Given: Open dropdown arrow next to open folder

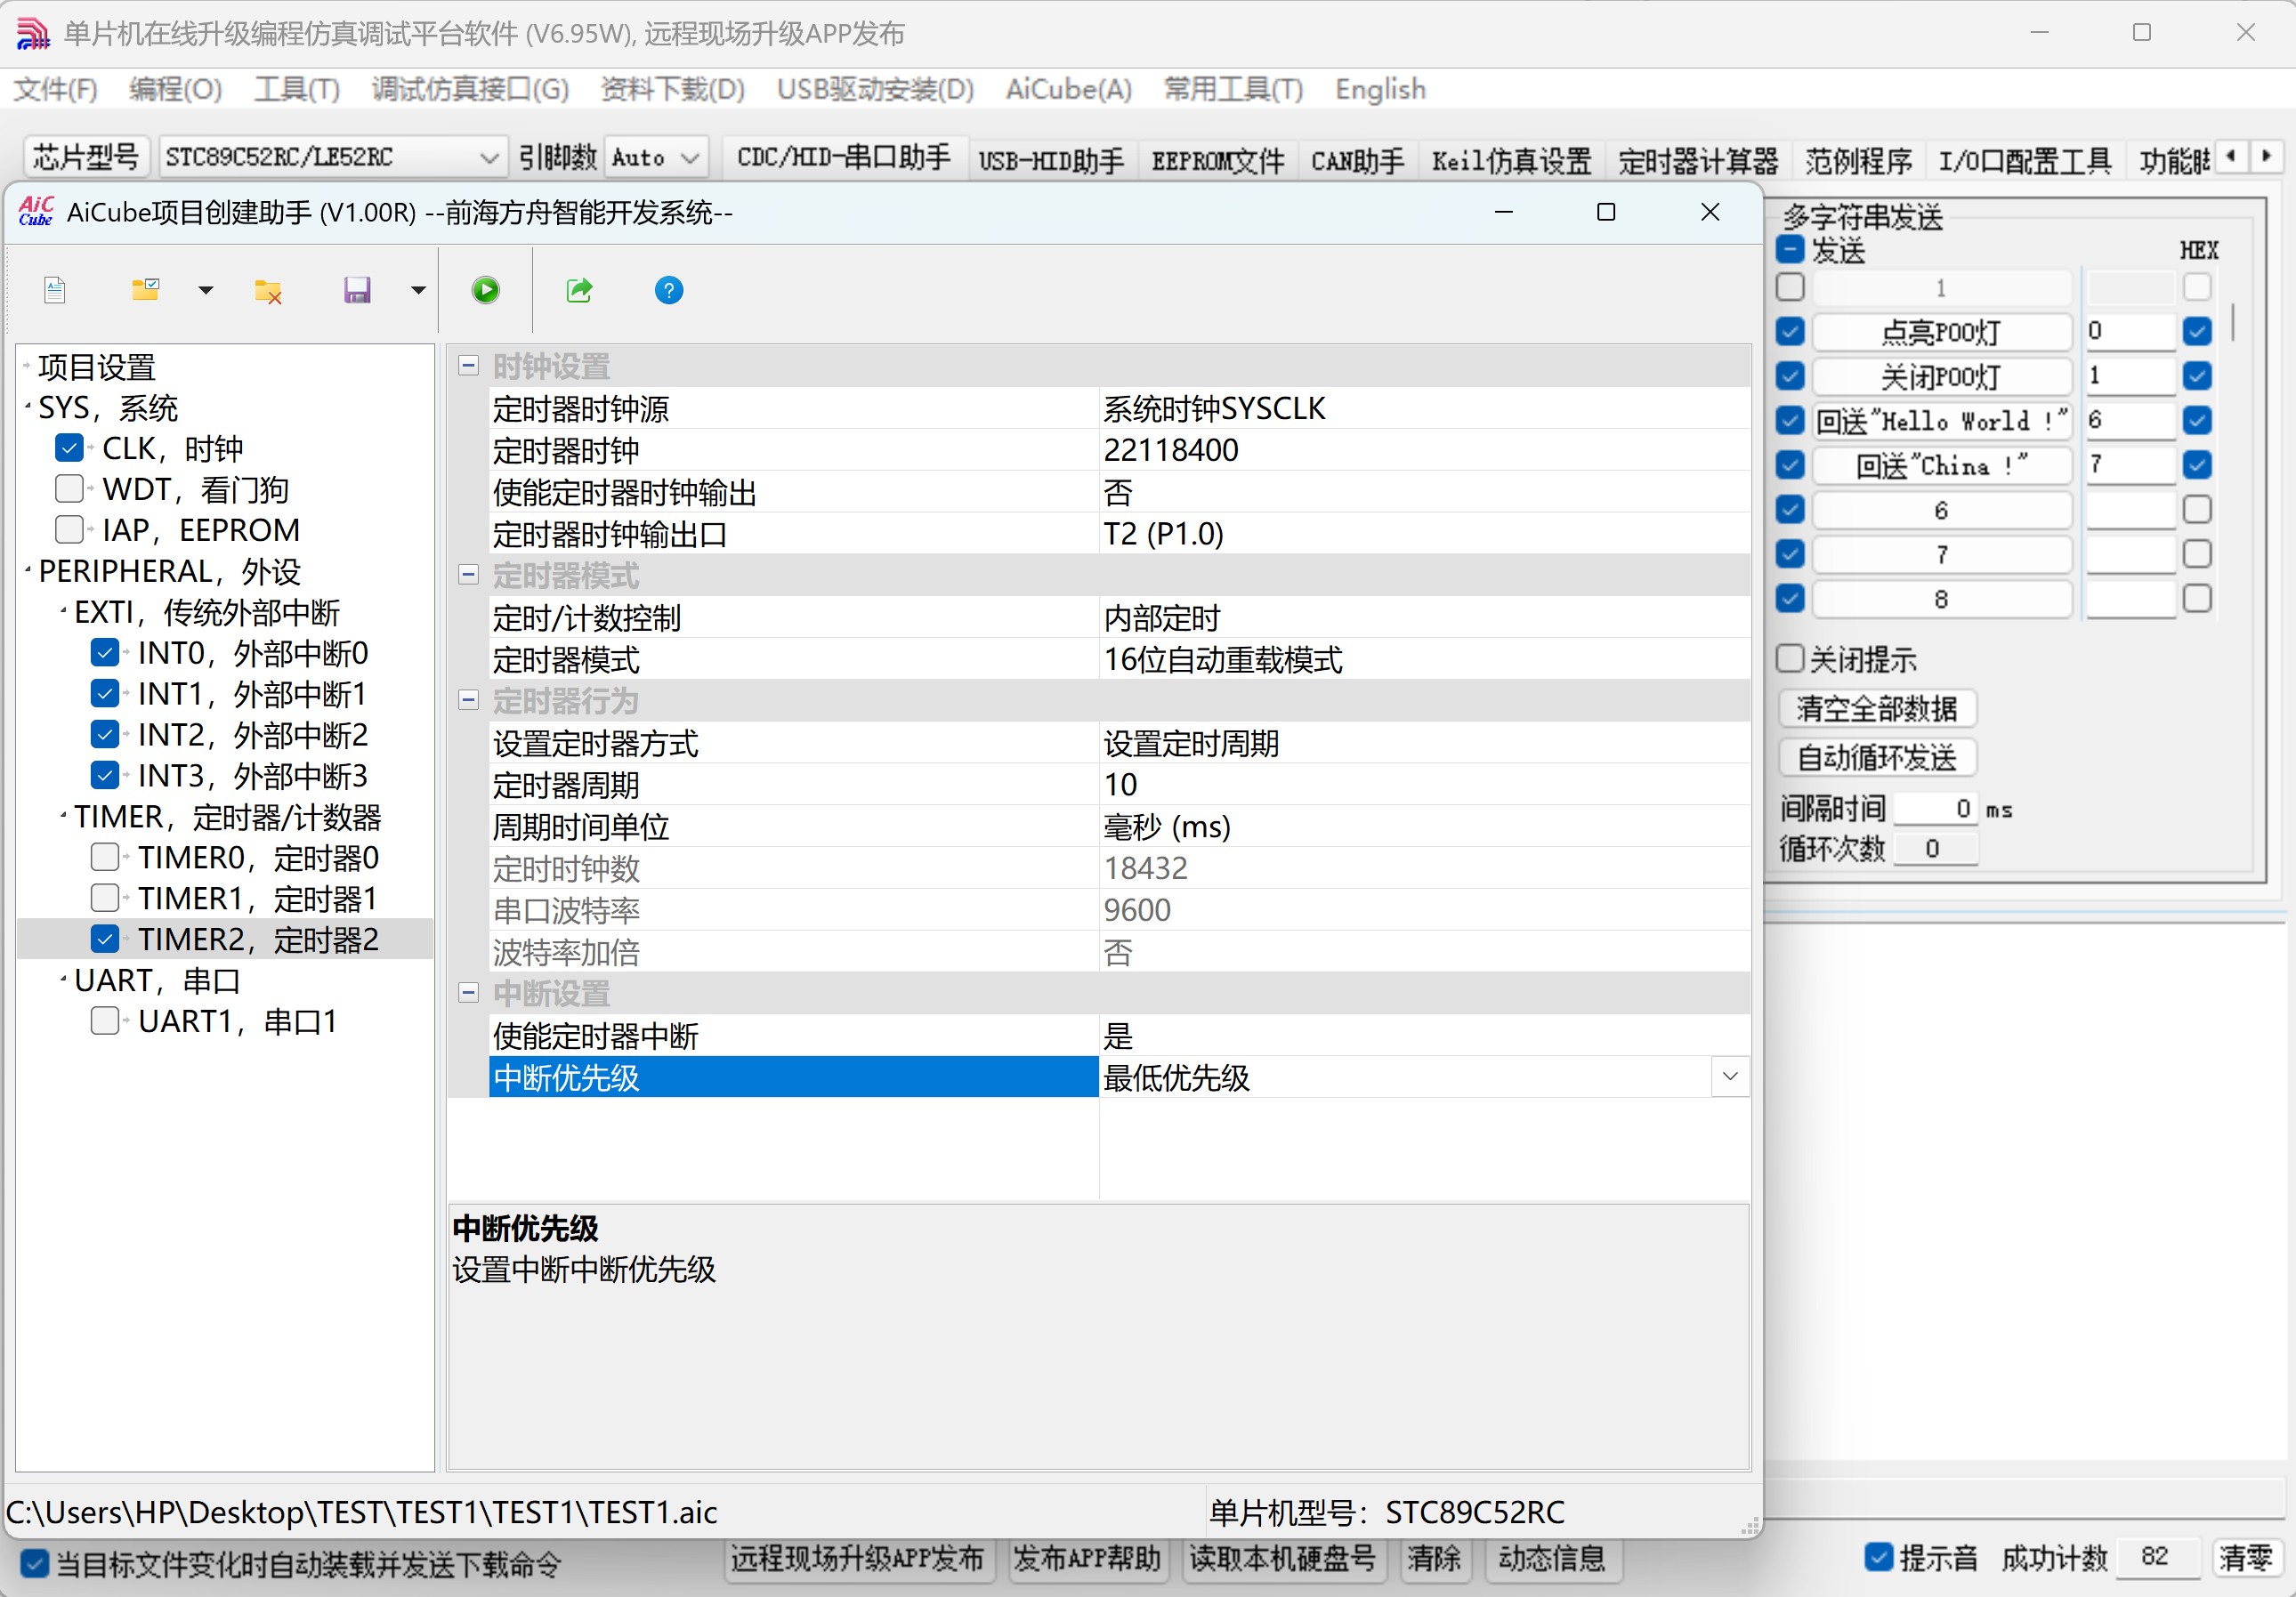Looking at the screenshot, I should (206, 291).
